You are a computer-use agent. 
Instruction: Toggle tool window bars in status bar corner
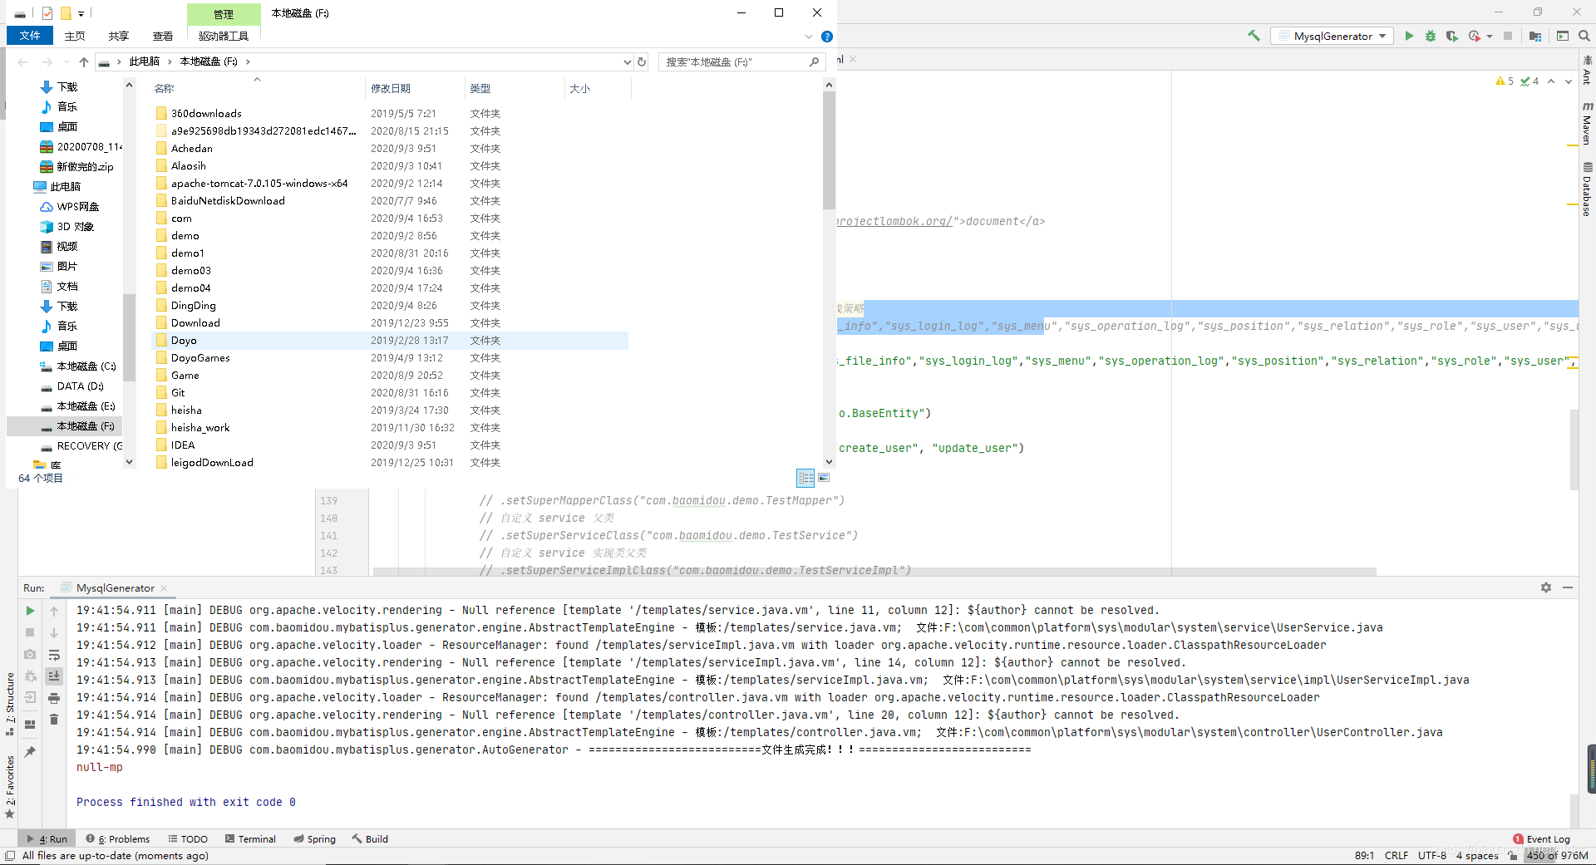10,856
